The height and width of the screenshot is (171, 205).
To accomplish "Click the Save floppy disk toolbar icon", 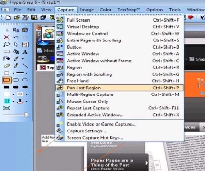I will [34, 18].
